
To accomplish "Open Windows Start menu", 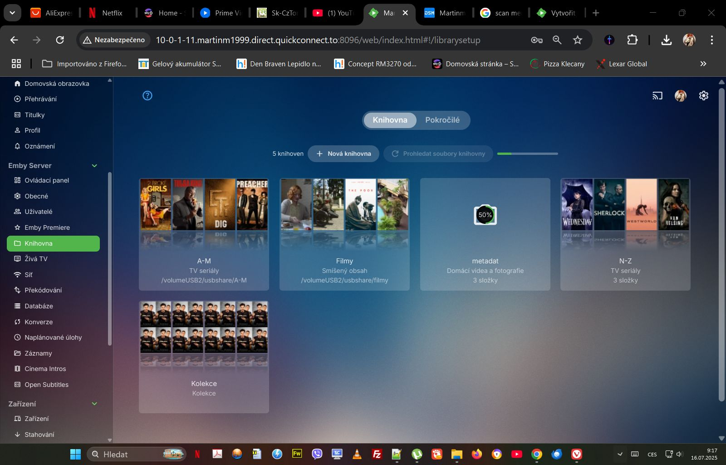I will pyautogui.click(x=75, y=454).
